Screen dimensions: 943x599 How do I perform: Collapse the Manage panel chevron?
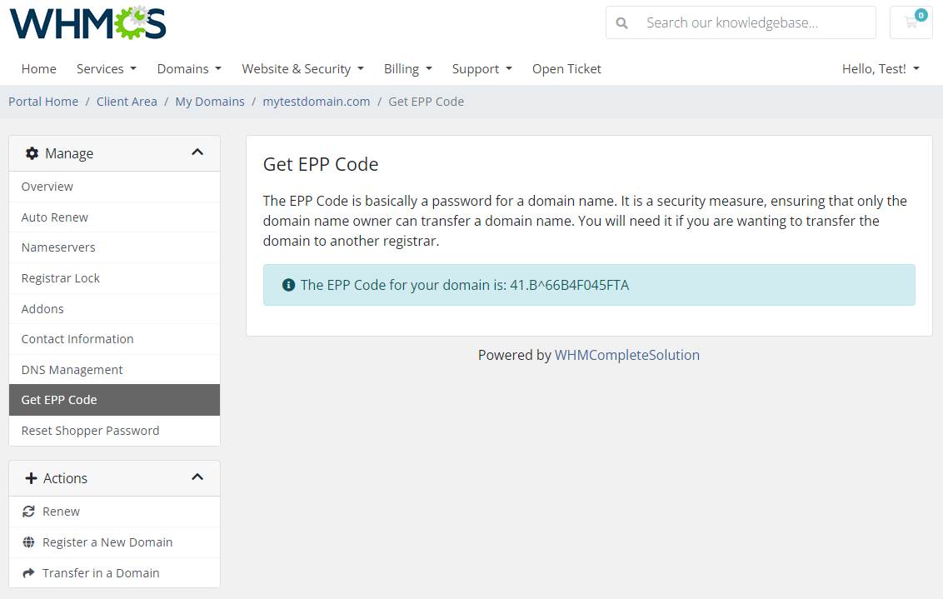pos(197,152)
